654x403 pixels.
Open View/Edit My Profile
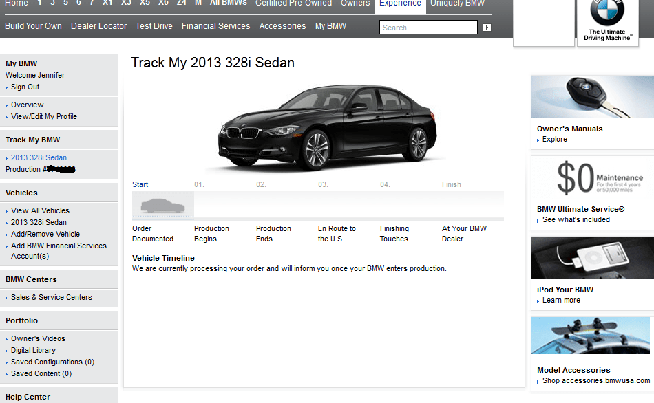pyautogui.click(x=44, y=116)
